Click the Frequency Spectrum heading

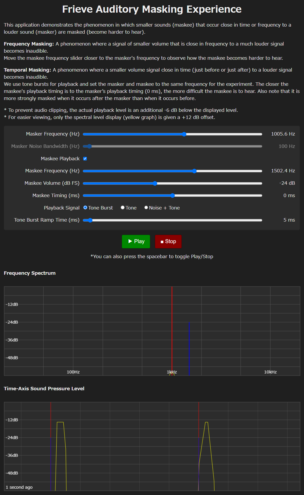(30, 273)
